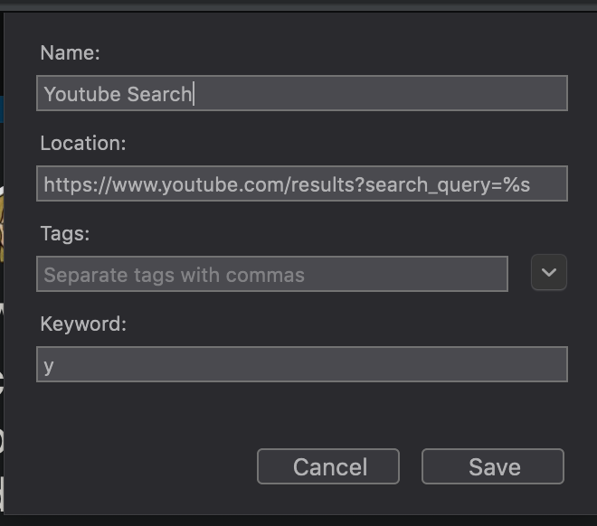This screenshot has height=526, width=597.
Task: Save the bookmark
Action: click(x=493, y=466)
